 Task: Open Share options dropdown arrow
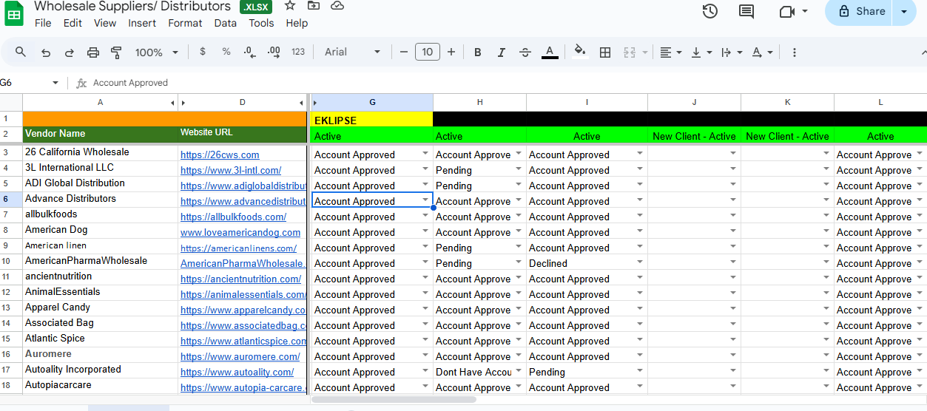904,11
